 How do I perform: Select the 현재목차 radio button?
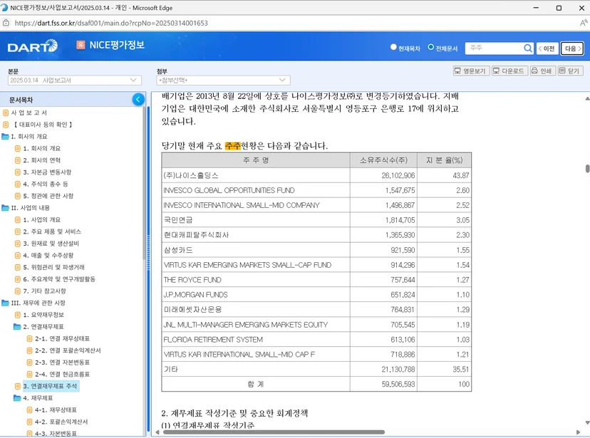[x=393, y=48]
